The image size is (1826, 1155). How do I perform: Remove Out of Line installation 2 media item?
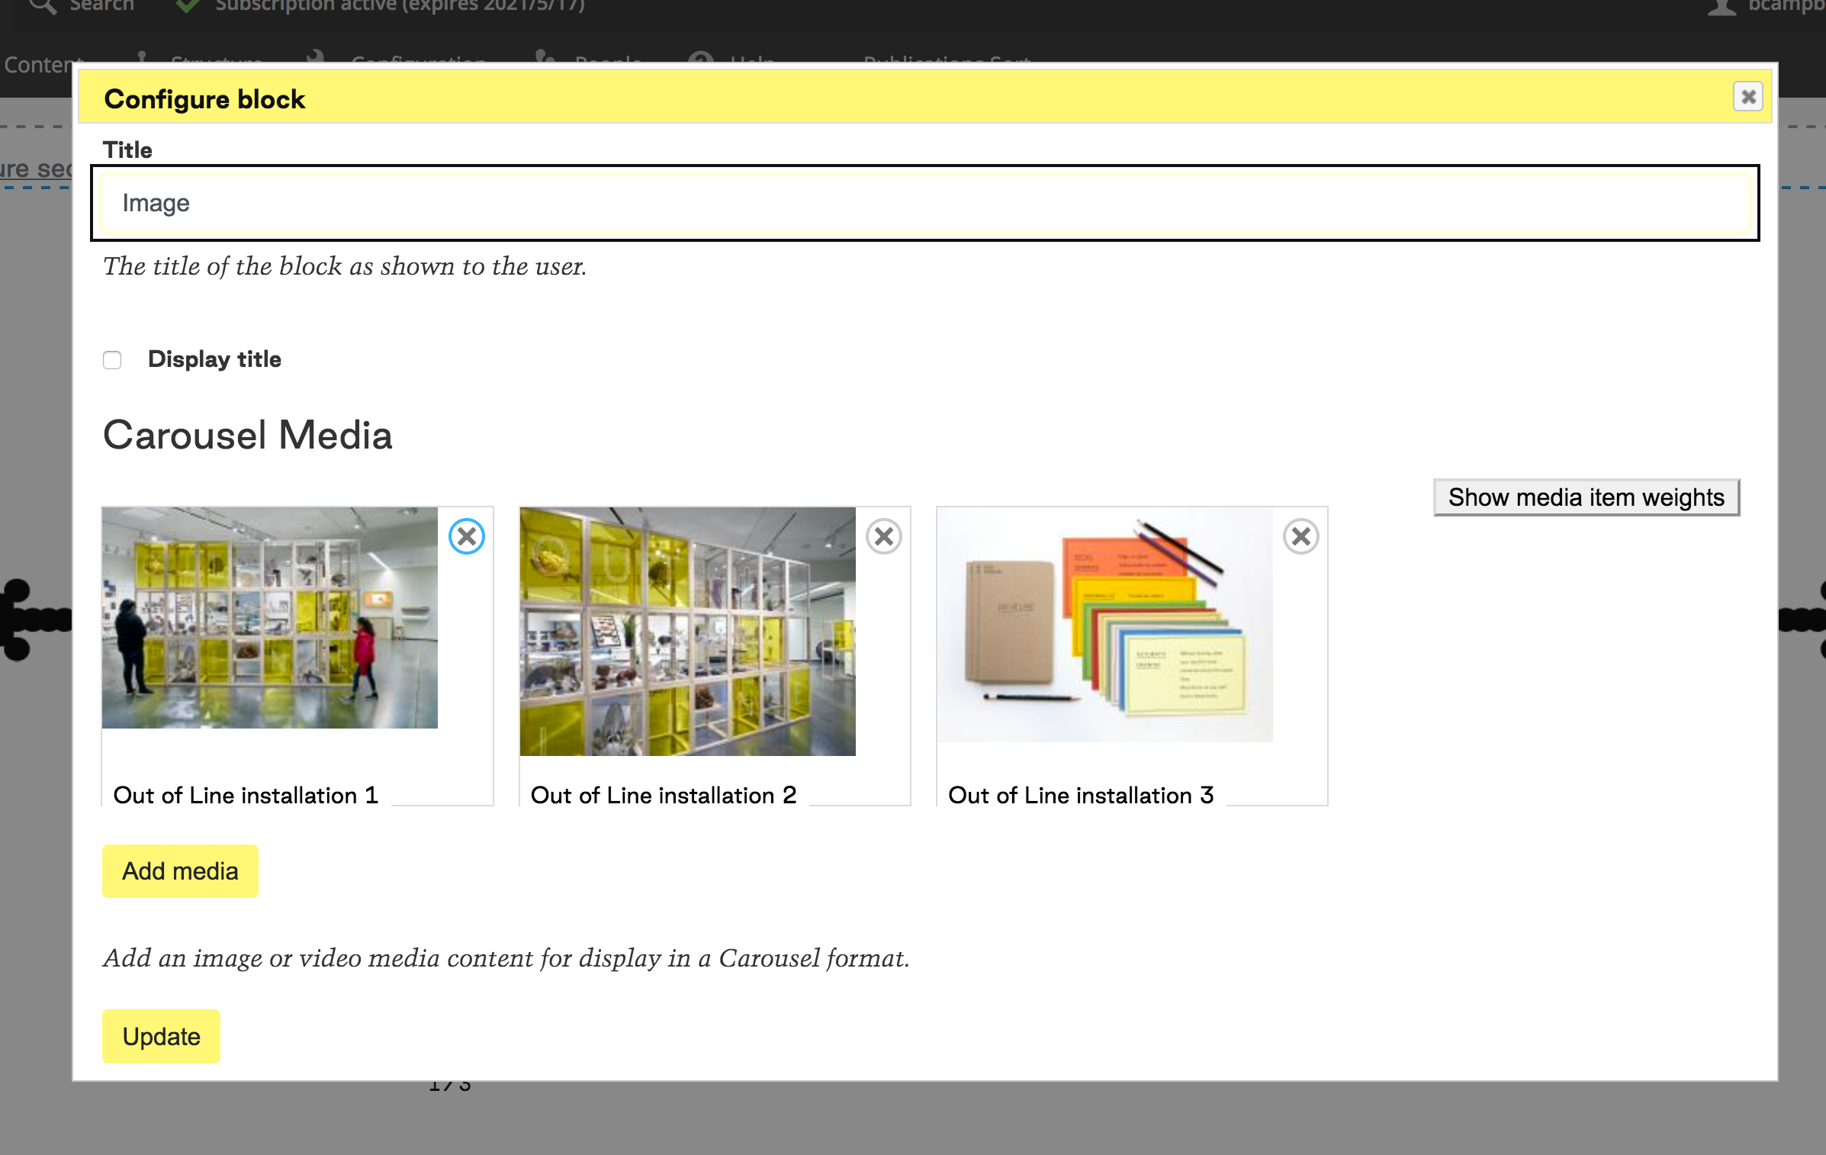click(x=884, y=536)
